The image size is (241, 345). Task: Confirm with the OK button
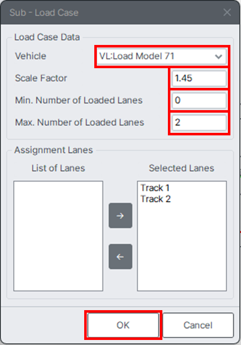(x=123, y=325)
